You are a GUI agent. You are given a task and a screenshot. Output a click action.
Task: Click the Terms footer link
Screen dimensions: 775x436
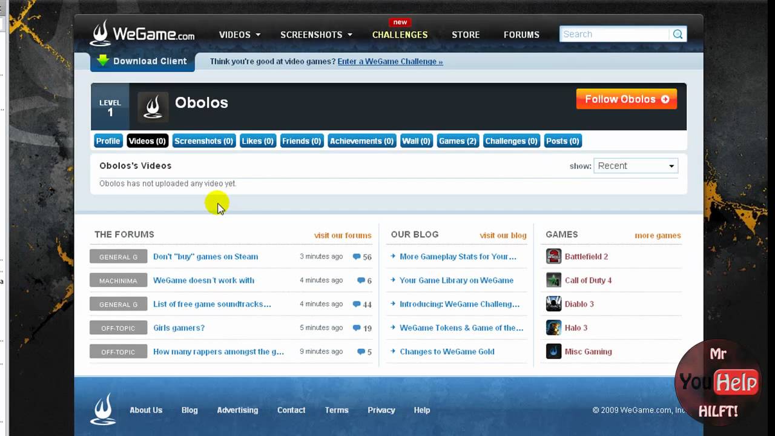(x=337, y=410)
